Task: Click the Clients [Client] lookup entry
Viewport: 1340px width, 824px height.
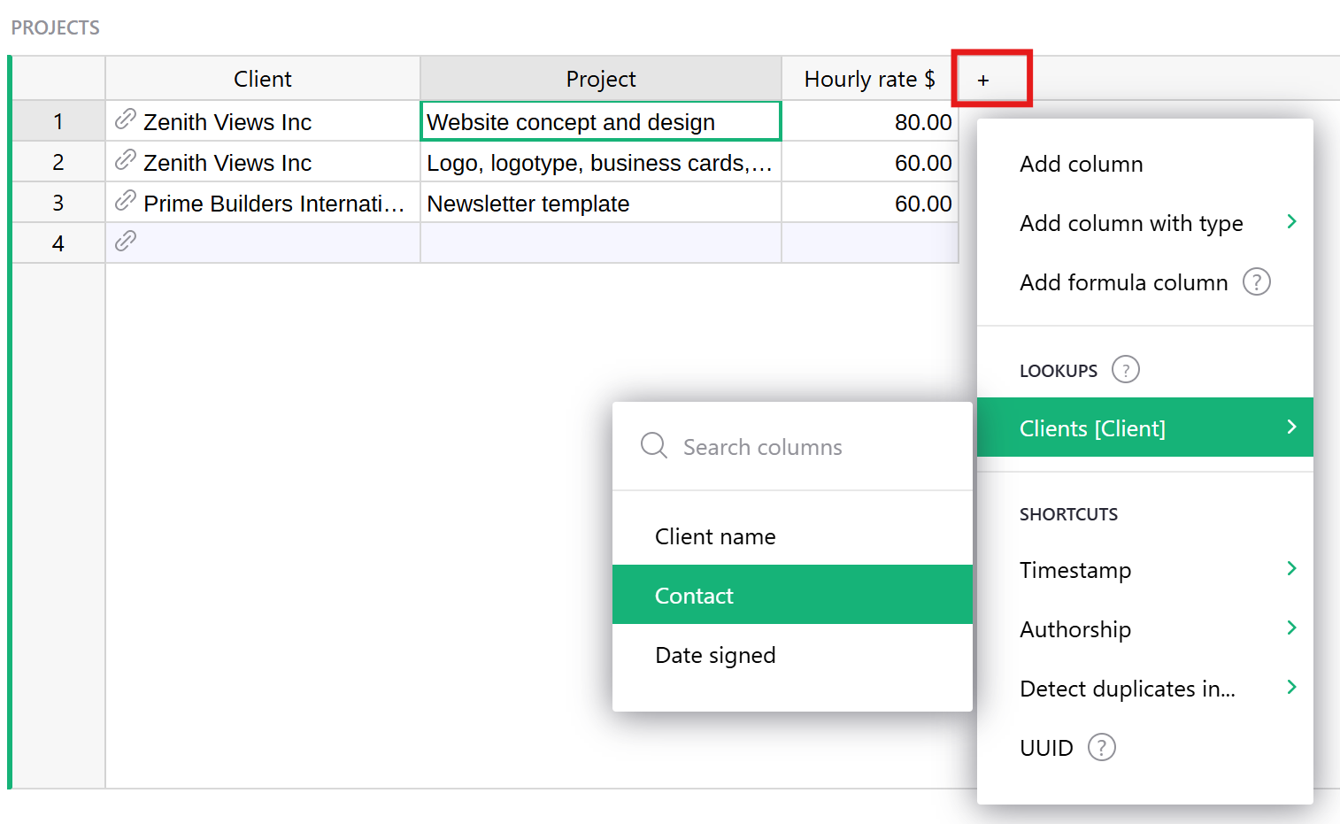Action: tap(1092, 428)
